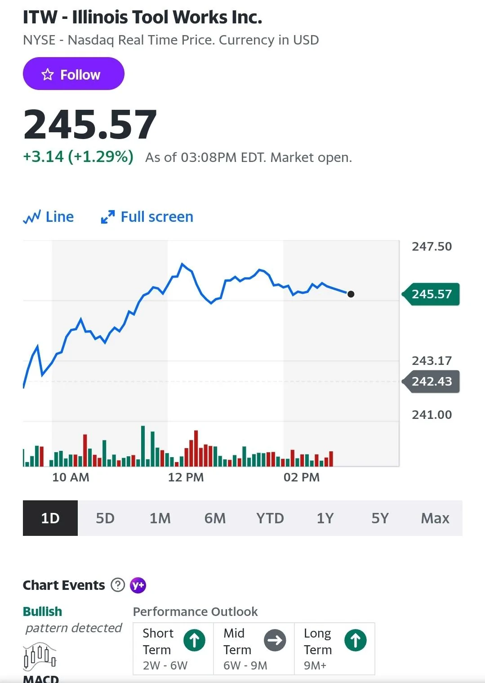
Task: Click the star icon in Follow button
Action: click(48, 74)
